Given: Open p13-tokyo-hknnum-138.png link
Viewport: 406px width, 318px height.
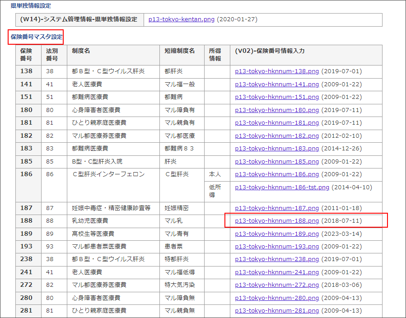Looking at the screenshot, I should [x=277, y=71].
